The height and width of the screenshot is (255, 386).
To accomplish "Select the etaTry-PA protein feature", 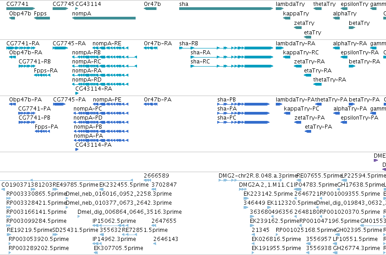I will click(x=308, y=131).
